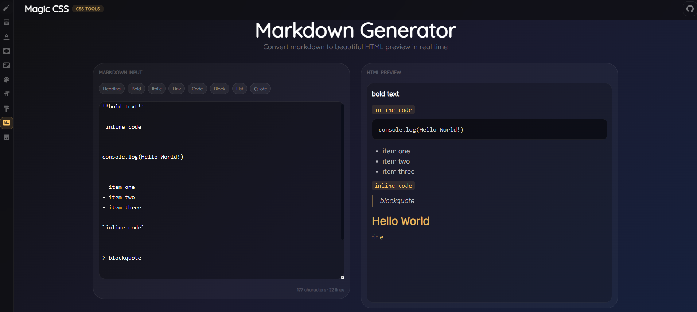Viewport: 697px width, 312px height.
Task: Open the gradient tool icon in sidebar
Action: 7,22
